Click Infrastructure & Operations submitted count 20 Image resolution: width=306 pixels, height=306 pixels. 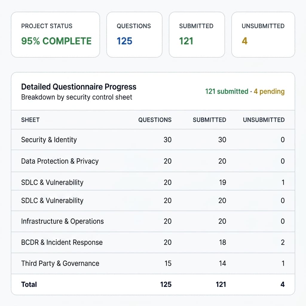point(222,221)
